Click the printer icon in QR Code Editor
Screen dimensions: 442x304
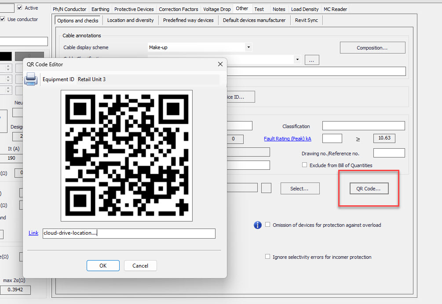coord(31,79)
